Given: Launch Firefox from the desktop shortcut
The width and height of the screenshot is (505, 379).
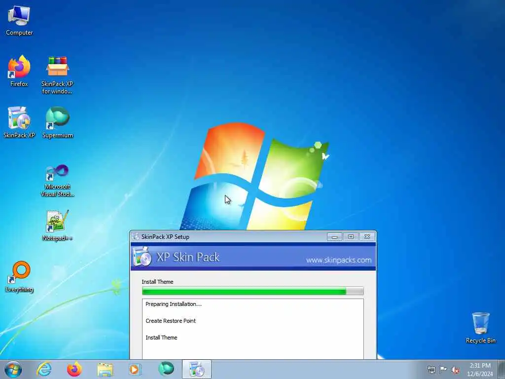Looking at the screenshot, I should (x=19, y=71).
